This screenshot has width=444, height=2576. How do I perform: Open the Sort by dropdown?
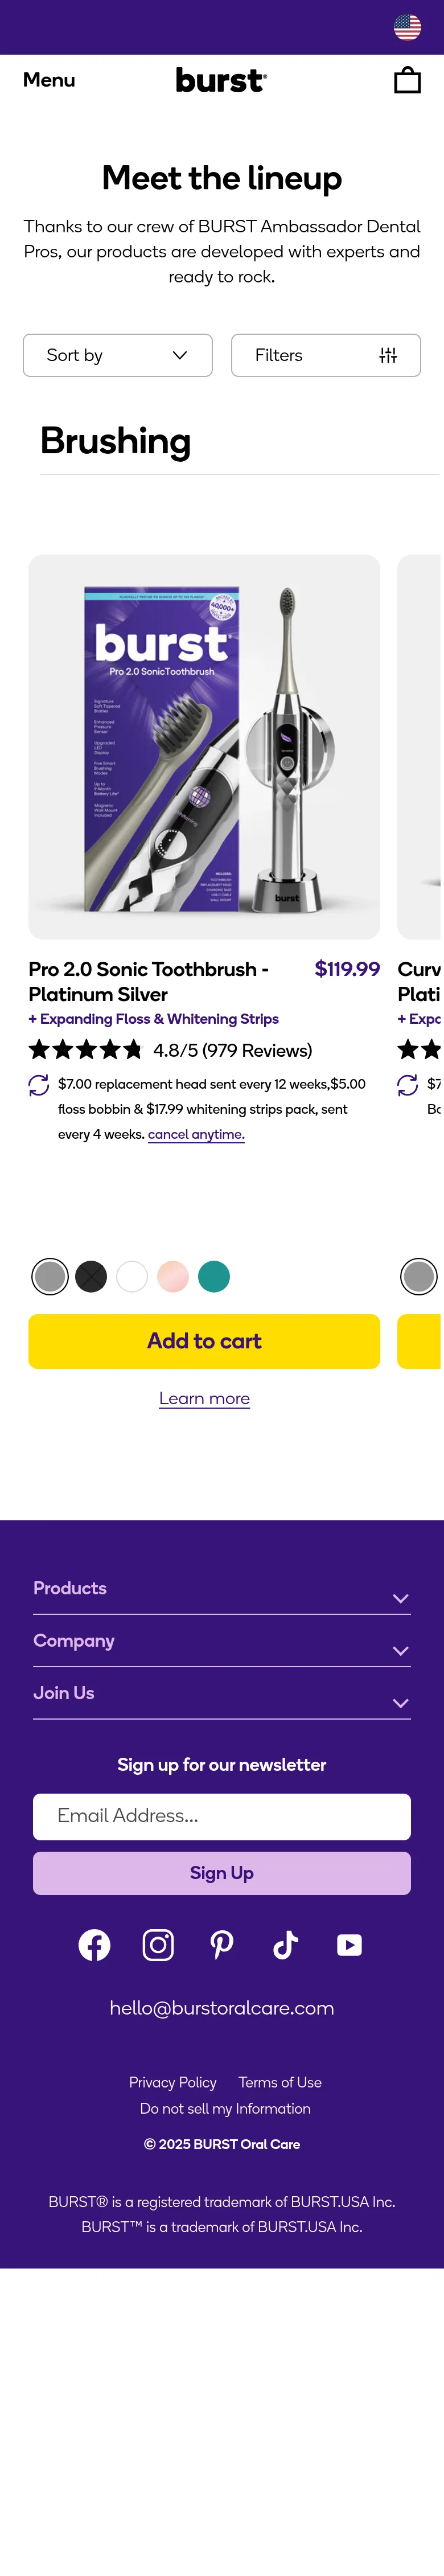point(118,355)
